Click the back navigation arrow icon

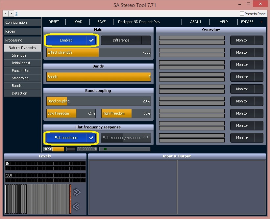click(6, 13)
